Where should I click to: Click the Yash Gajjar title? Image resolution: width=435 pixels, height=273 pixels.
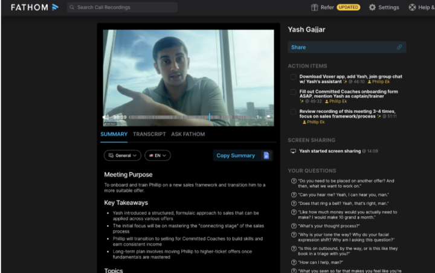(x=306, y=30)
